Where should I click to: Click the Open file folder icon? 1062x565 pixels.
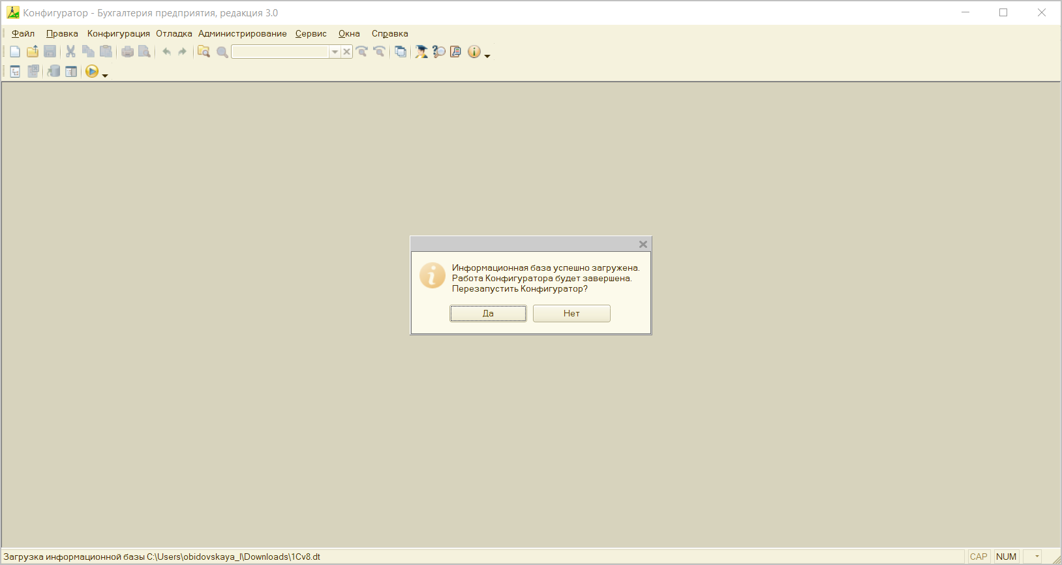point(32,52)
